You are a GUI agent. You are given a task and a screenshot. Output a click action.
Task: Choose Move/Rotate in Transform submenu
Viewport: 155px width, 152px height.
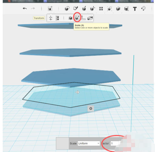click(x=50, y=18)
